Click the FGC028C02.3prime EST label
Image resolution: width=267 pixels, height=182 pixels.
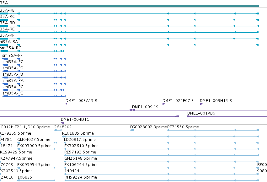pyautogui.click(x=148, y=127)
